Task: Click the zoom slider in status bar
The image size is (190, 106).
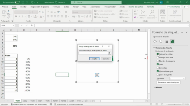Action: coord(175,104)
